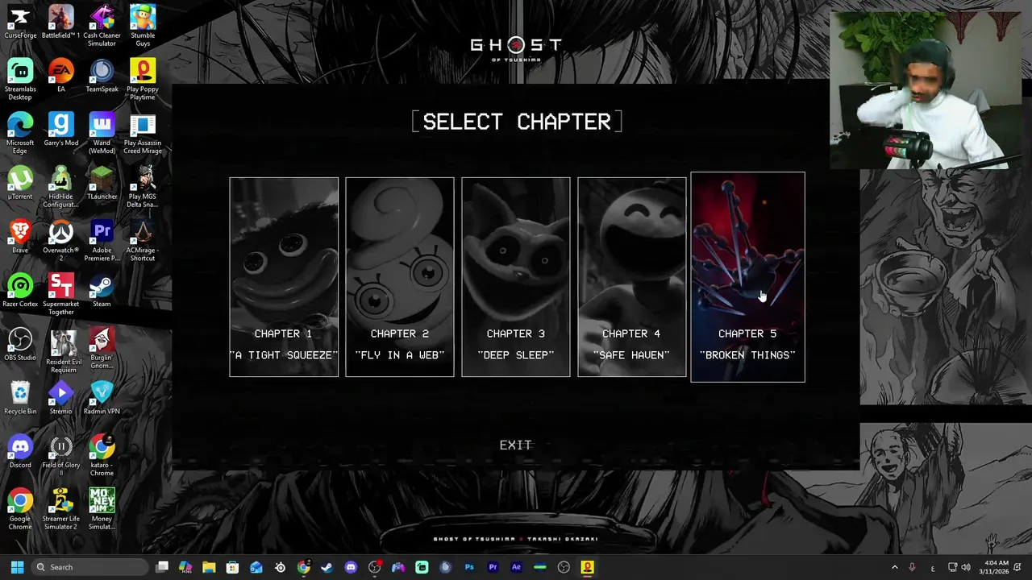The width and height of the screenshot is (1032, 580).
Task: Click the EXIT button in chapter menu
Action: [516, 445]
